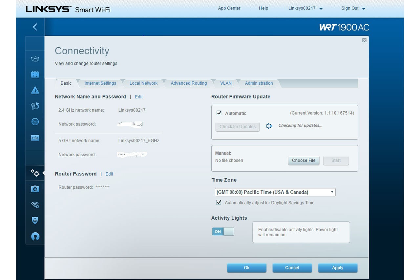Confirm with the Ok button
This screenshot has width=420, height=280.
(x=247, y=268)
